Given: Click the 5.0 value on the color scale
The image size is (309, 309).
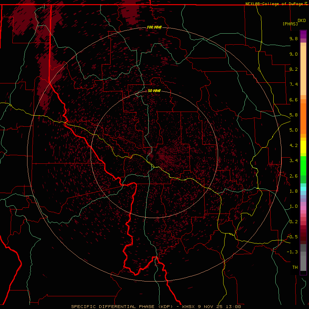Looking at the screenshot, I should 294,130.
